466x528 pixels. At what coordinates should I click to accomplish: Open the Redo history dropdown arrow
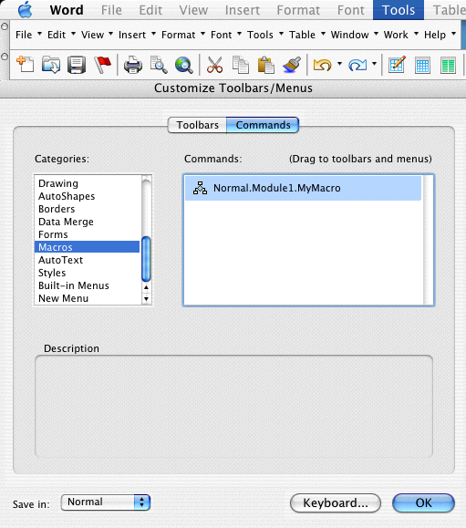(374, 63)
